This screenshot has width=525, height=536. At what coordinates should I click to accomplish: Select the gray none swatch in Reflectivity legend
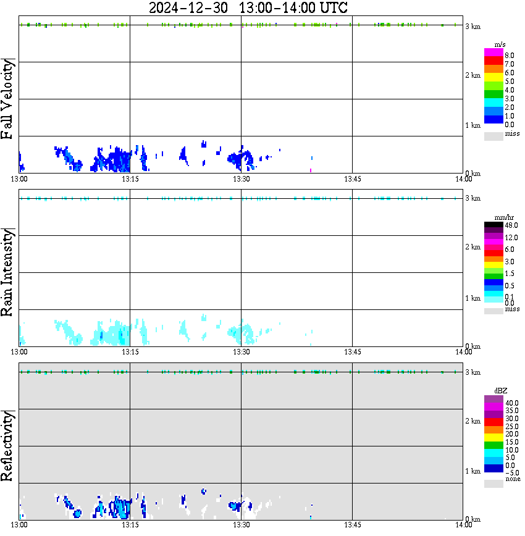tap(494, 484)
